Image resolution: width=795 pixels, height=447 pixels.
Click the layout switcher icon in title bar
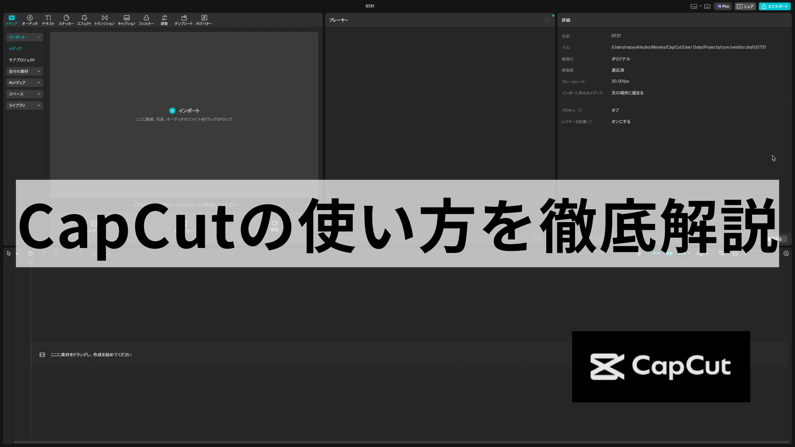693,6
